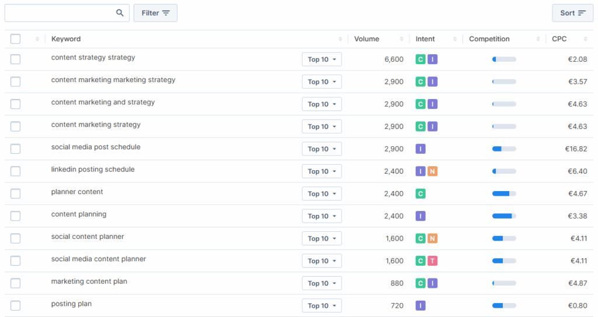598x317 pixels.
Task: Click competition bar for planner content
Action: (504, 193)
